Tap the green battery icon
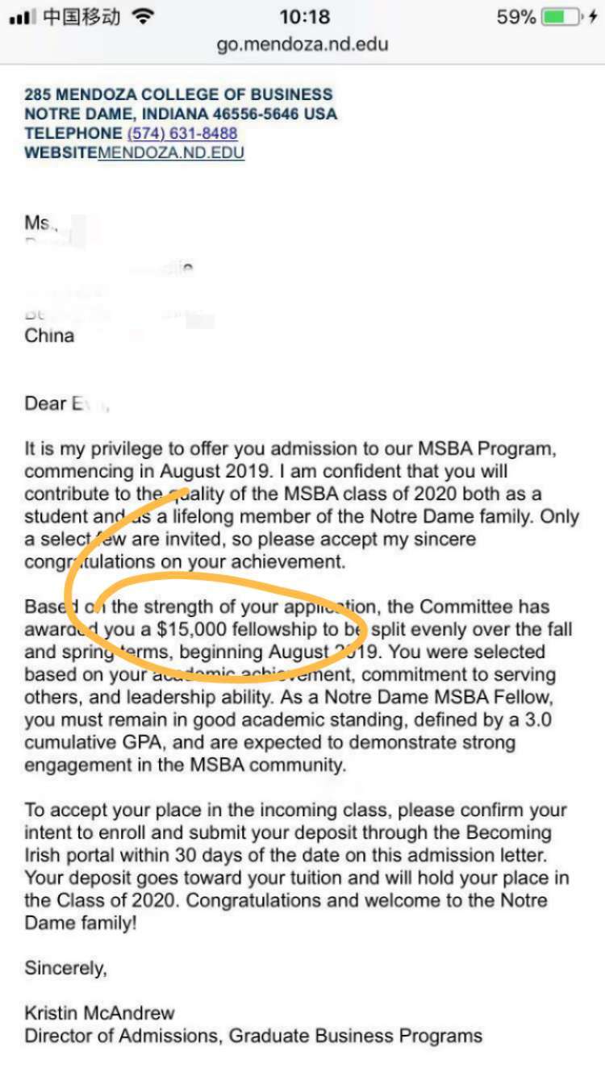The width and height of the screenshot is (605, 1076). [x=560, y=17]
